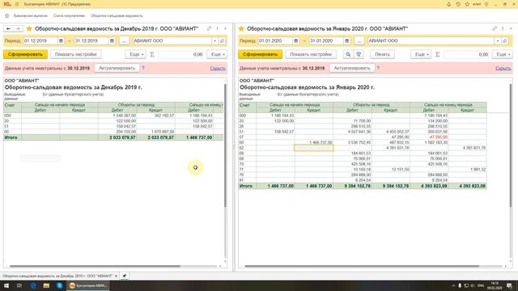Go back with the left arrow in December report

tap(8, 29)
